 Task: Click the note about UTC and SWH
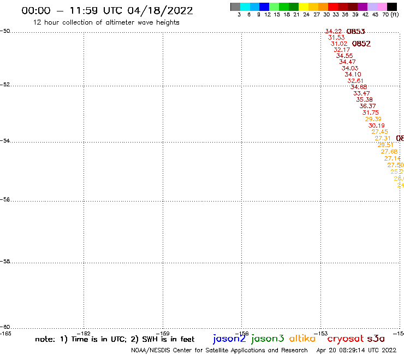(115, 339)
